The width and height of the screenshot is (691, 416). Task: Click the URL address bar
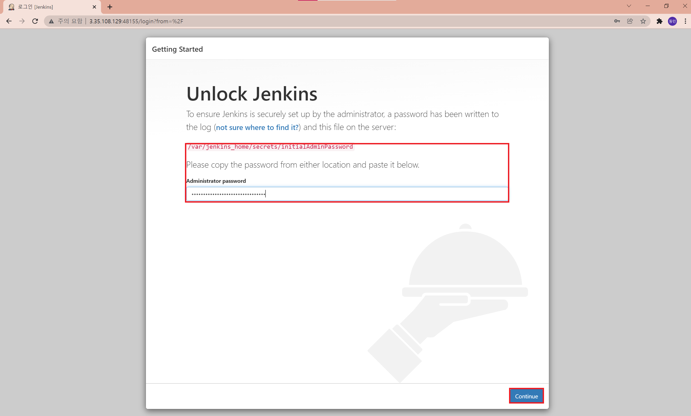[337, 21]
